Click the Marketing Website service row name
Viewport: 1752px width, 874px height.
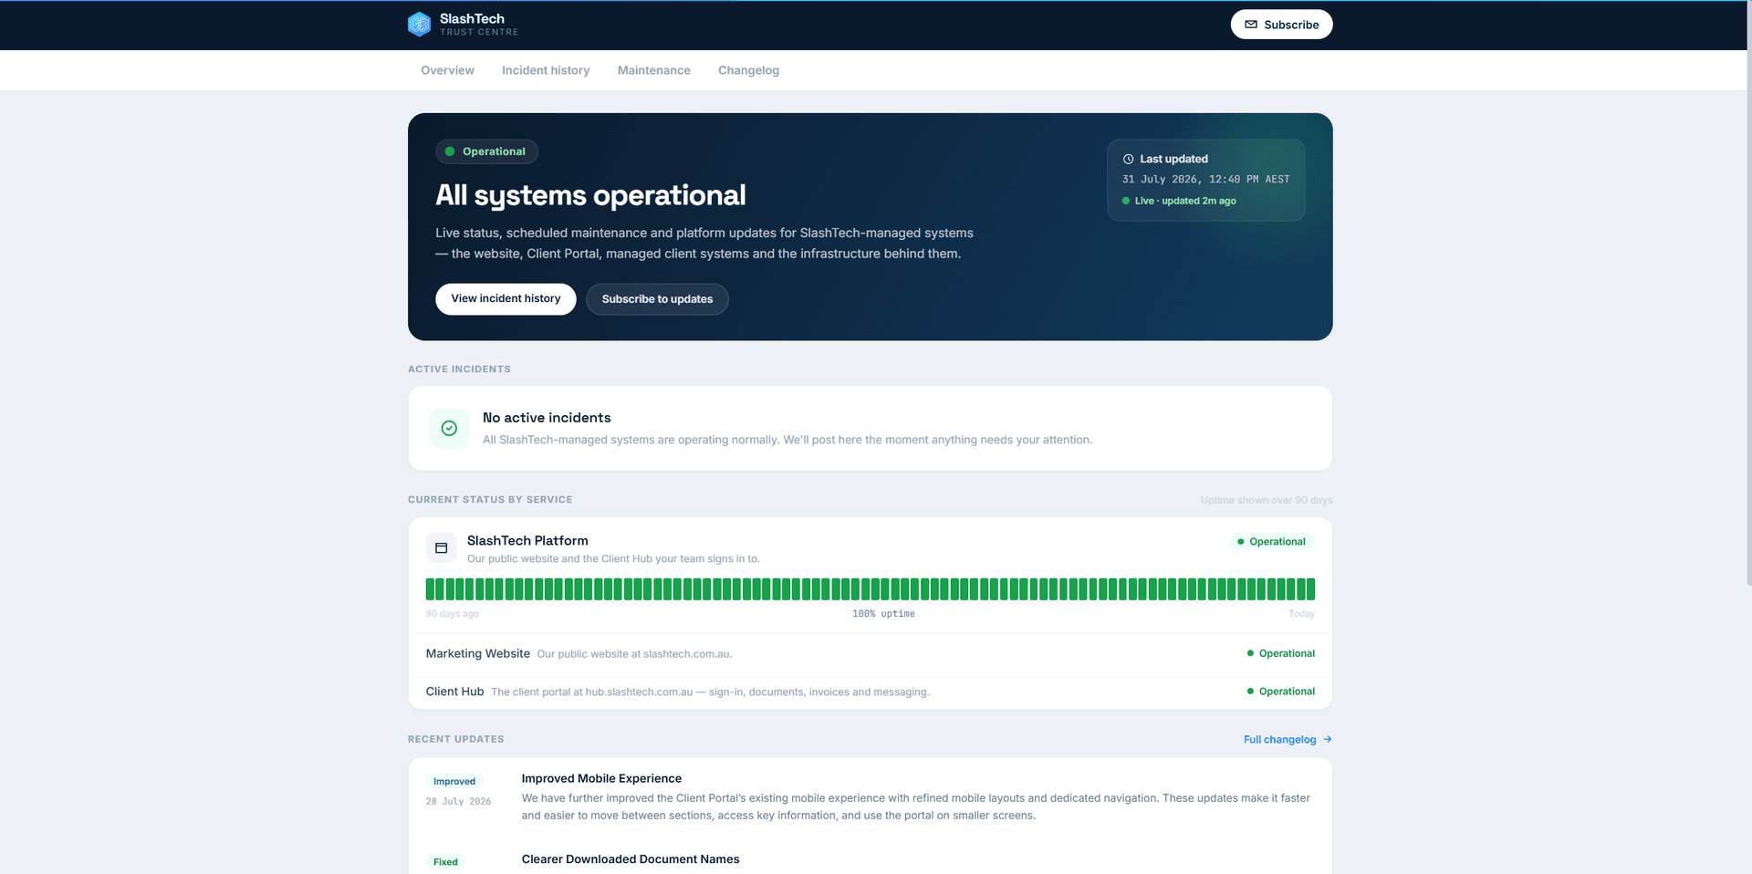pos(477,653)
